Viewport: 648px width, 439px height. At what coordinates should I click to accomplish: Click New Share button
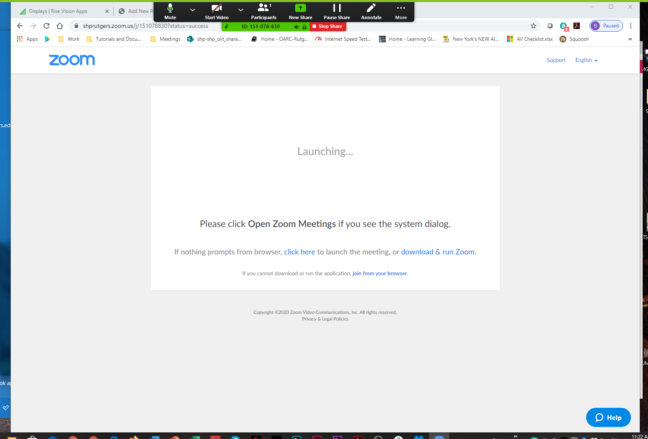[300, 11]
